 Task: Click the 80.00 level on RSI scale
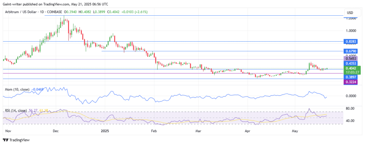(x=350, y=108)
